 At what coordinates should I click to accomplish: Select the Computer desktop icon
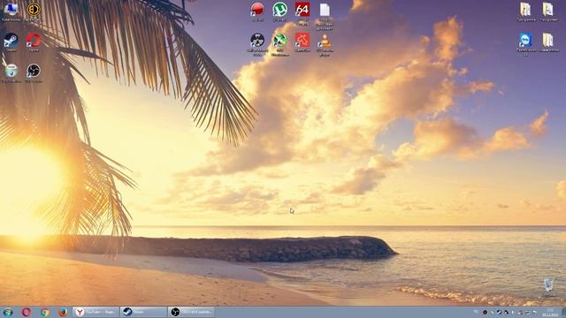click(11, 11)
